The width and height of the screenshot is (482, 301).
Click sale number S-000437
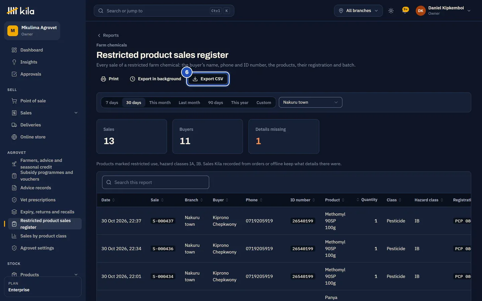pos(163,221)
